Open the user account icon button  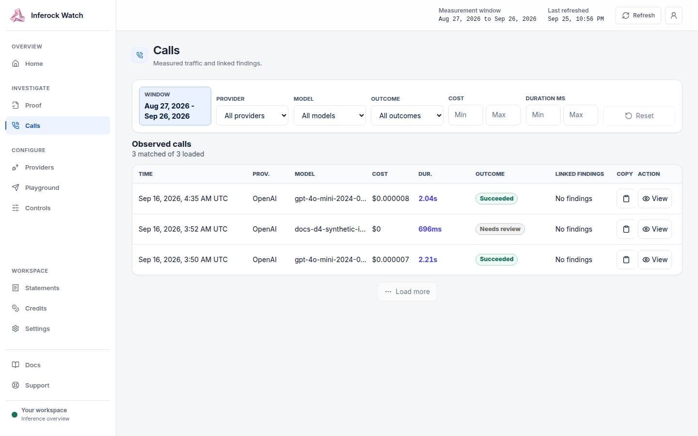(674, 16)
